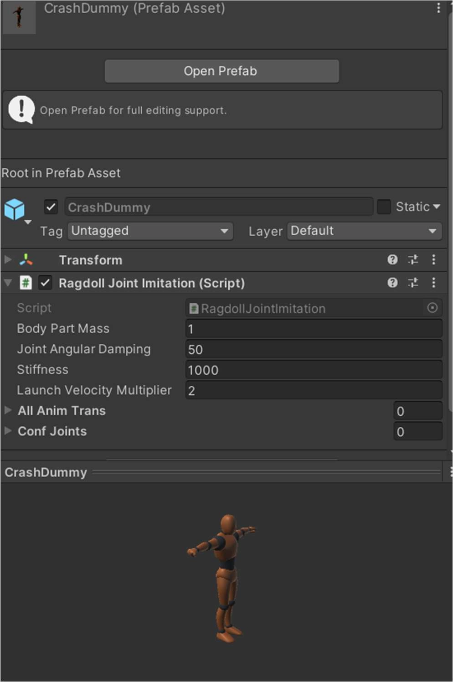This screenshot has height=682, width=453.
Task: Toggle the CrashDummy active checkbox
Action: click(x=51, y=207)
